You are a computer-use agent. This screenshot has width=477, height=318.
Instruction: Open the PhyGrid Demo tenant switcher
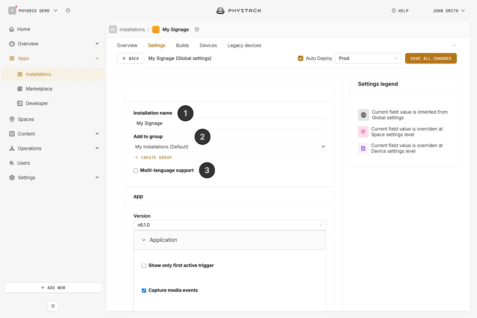[33, 11]
